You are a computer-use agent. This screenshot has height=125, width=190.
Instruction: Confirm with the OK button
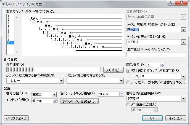[x=152, y=118]
